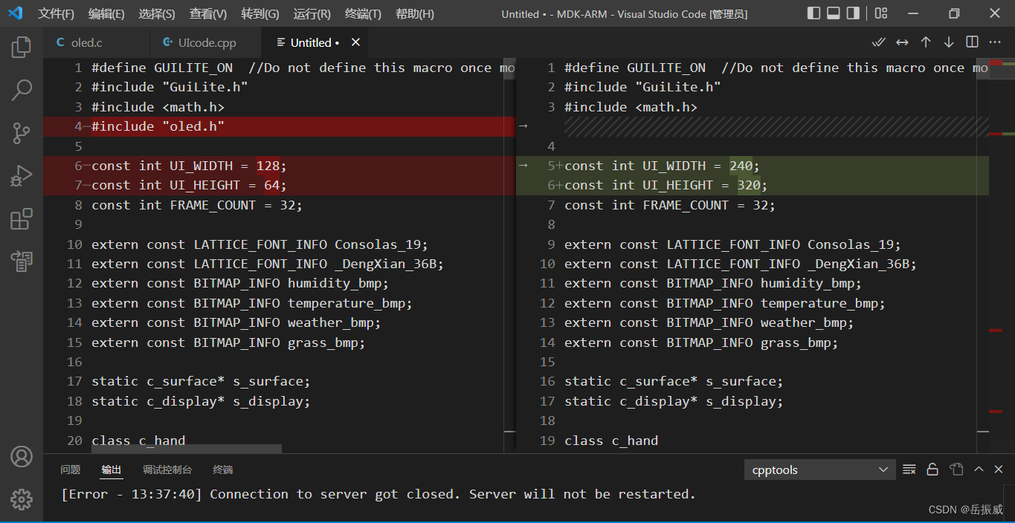Open the output log in editor
1015x523 pixels.
point(956,470)
